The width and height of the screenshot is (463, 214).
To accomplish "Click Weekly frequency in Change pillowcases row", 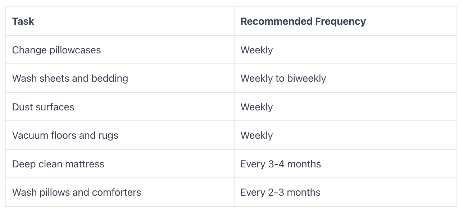I will point(257,50).
